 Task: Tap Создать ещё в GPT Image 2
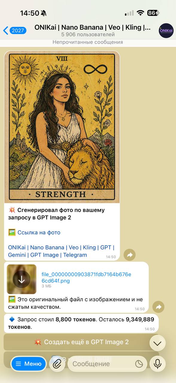click(81, 342)
